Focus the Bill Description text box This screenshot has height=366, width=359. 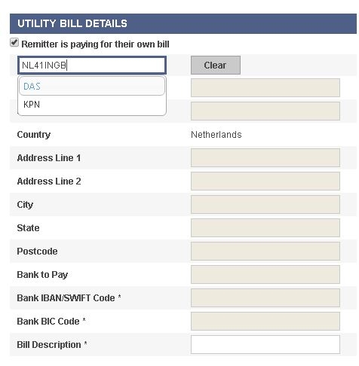(265, 344)
